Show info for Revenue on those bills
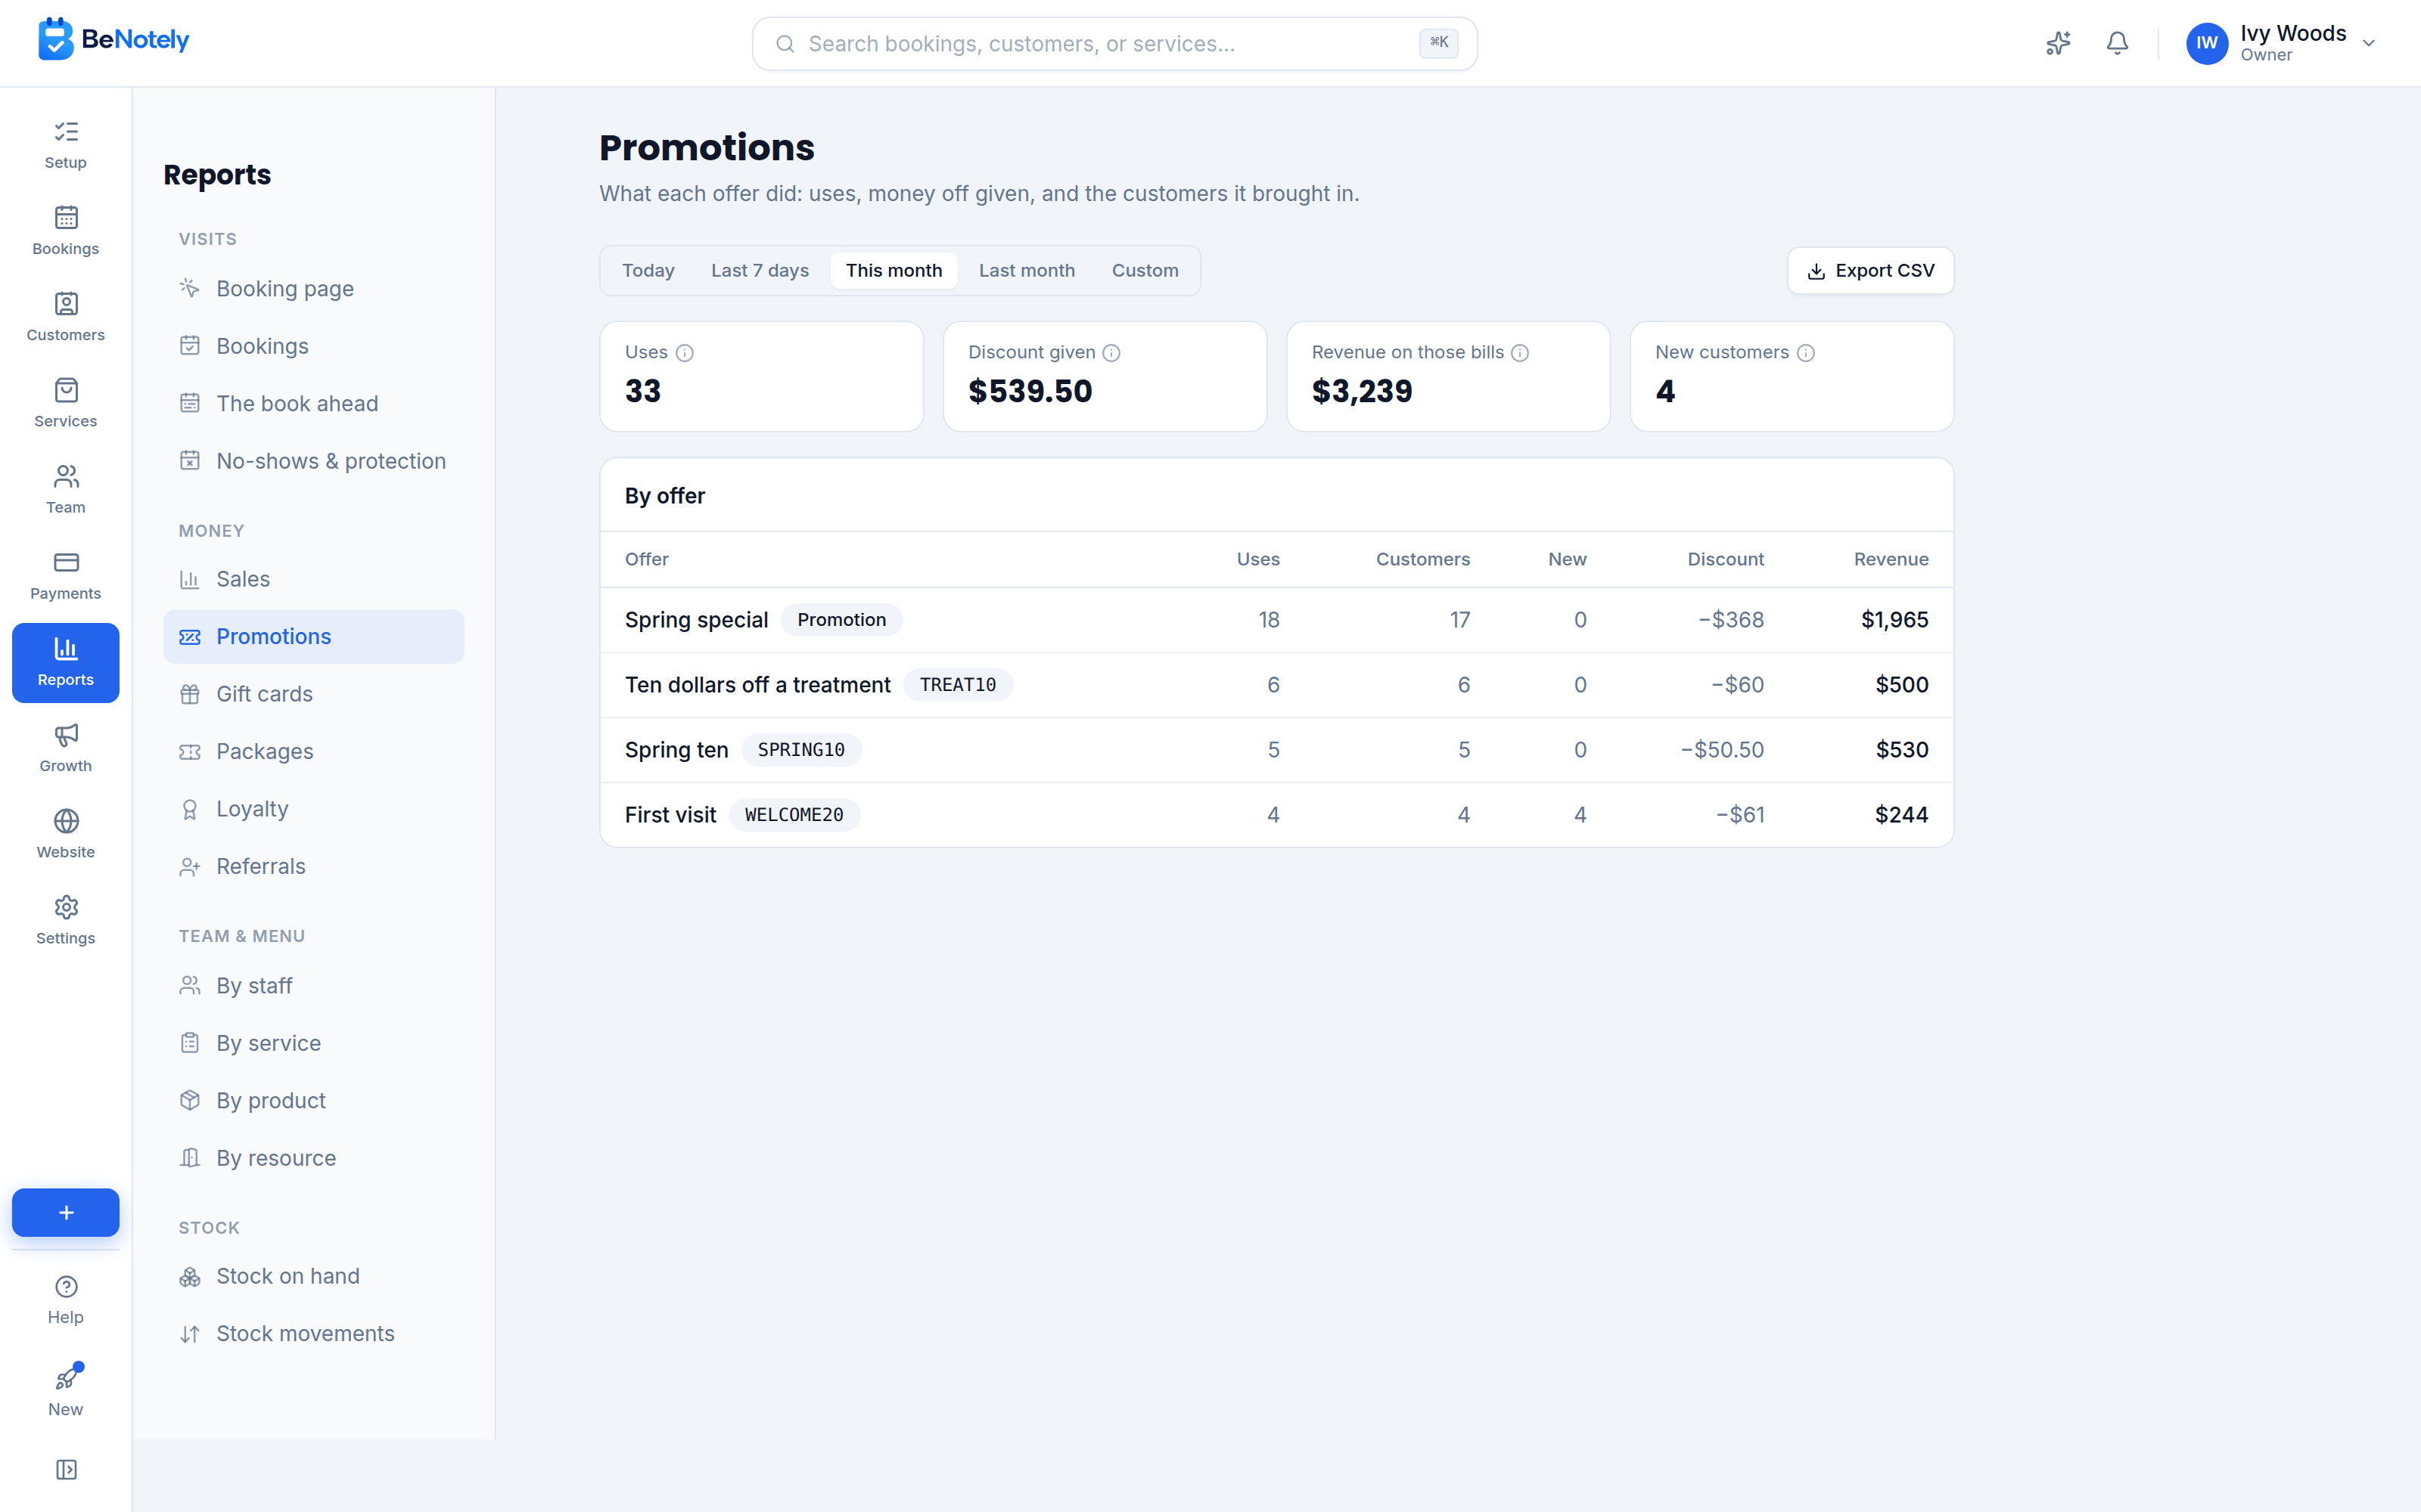Screen dimensions: 2421x1512 tap(1520, 353)
